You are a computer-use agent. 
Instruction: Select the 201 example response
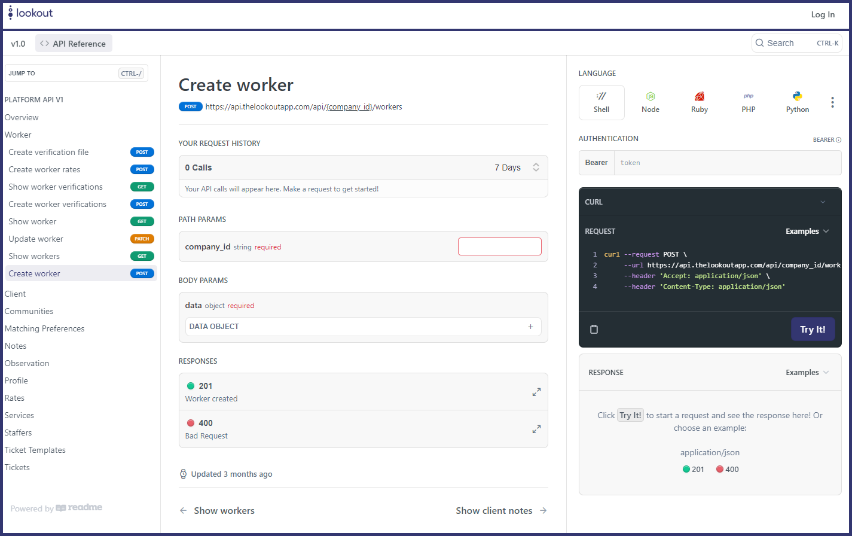coord(694,470)
